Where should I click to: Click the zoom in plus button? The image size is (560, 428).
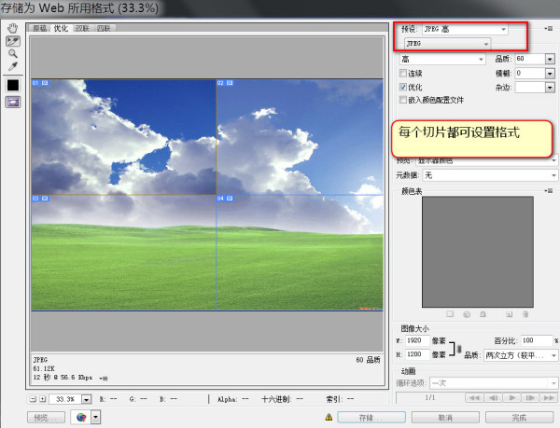click(43, 399)
